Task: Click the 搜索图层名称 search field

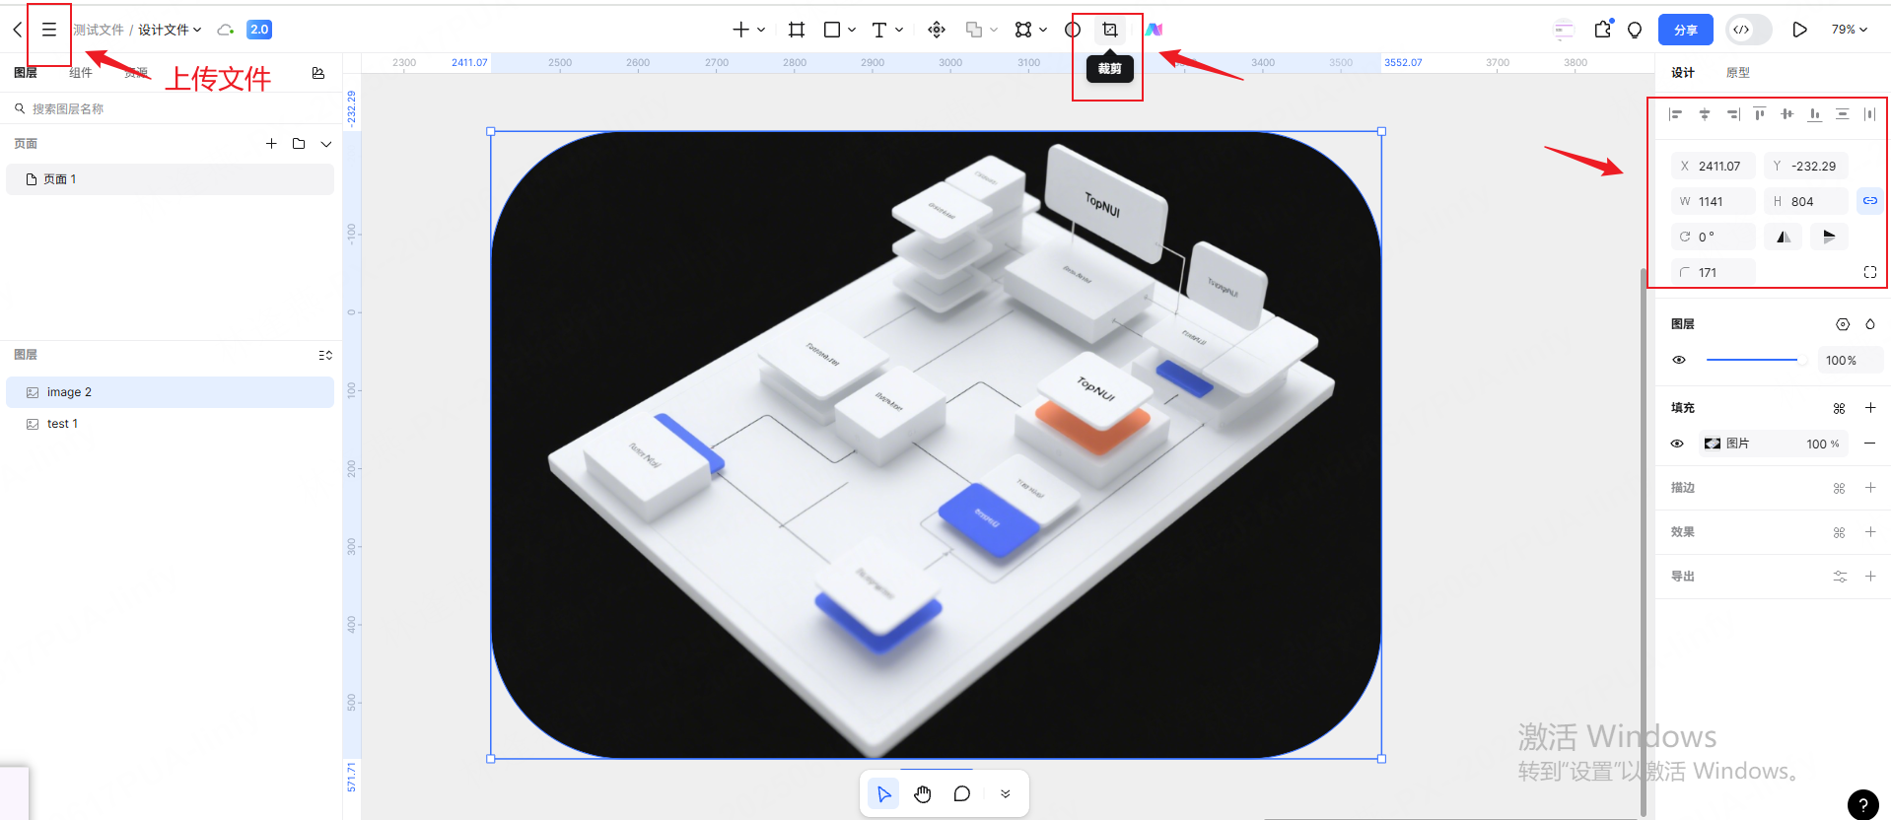Action: (171, 108)
